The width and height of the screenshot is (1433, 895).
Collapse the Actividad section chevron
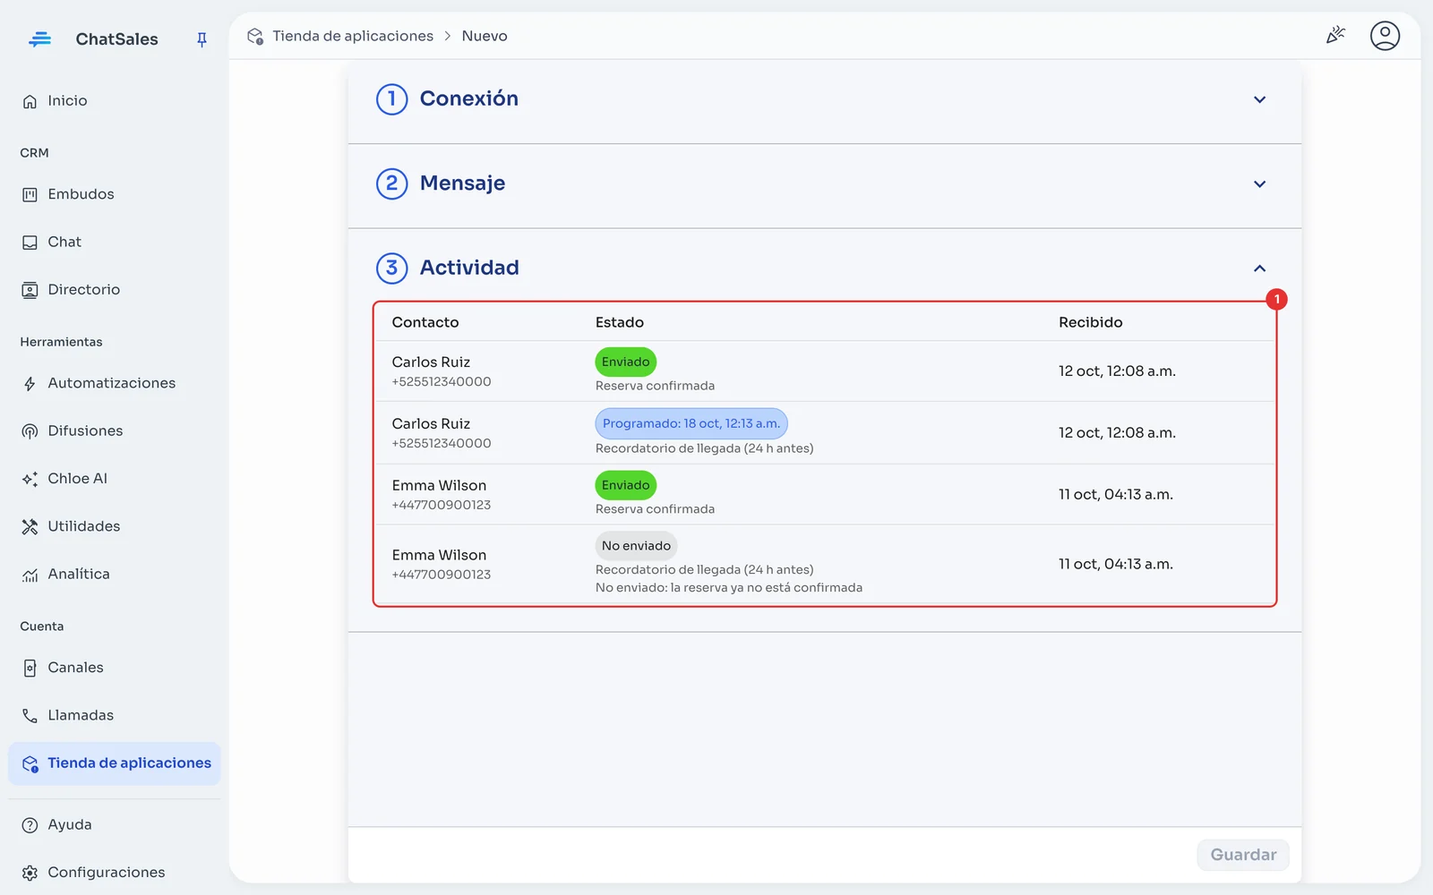[x=1259, y=268]
